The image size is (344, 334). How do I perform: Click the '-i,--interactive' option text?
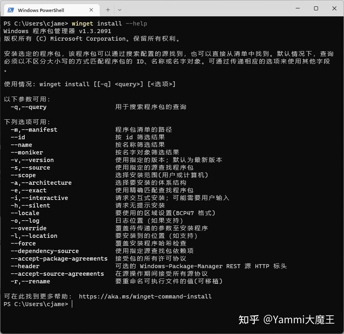point(40,198)
